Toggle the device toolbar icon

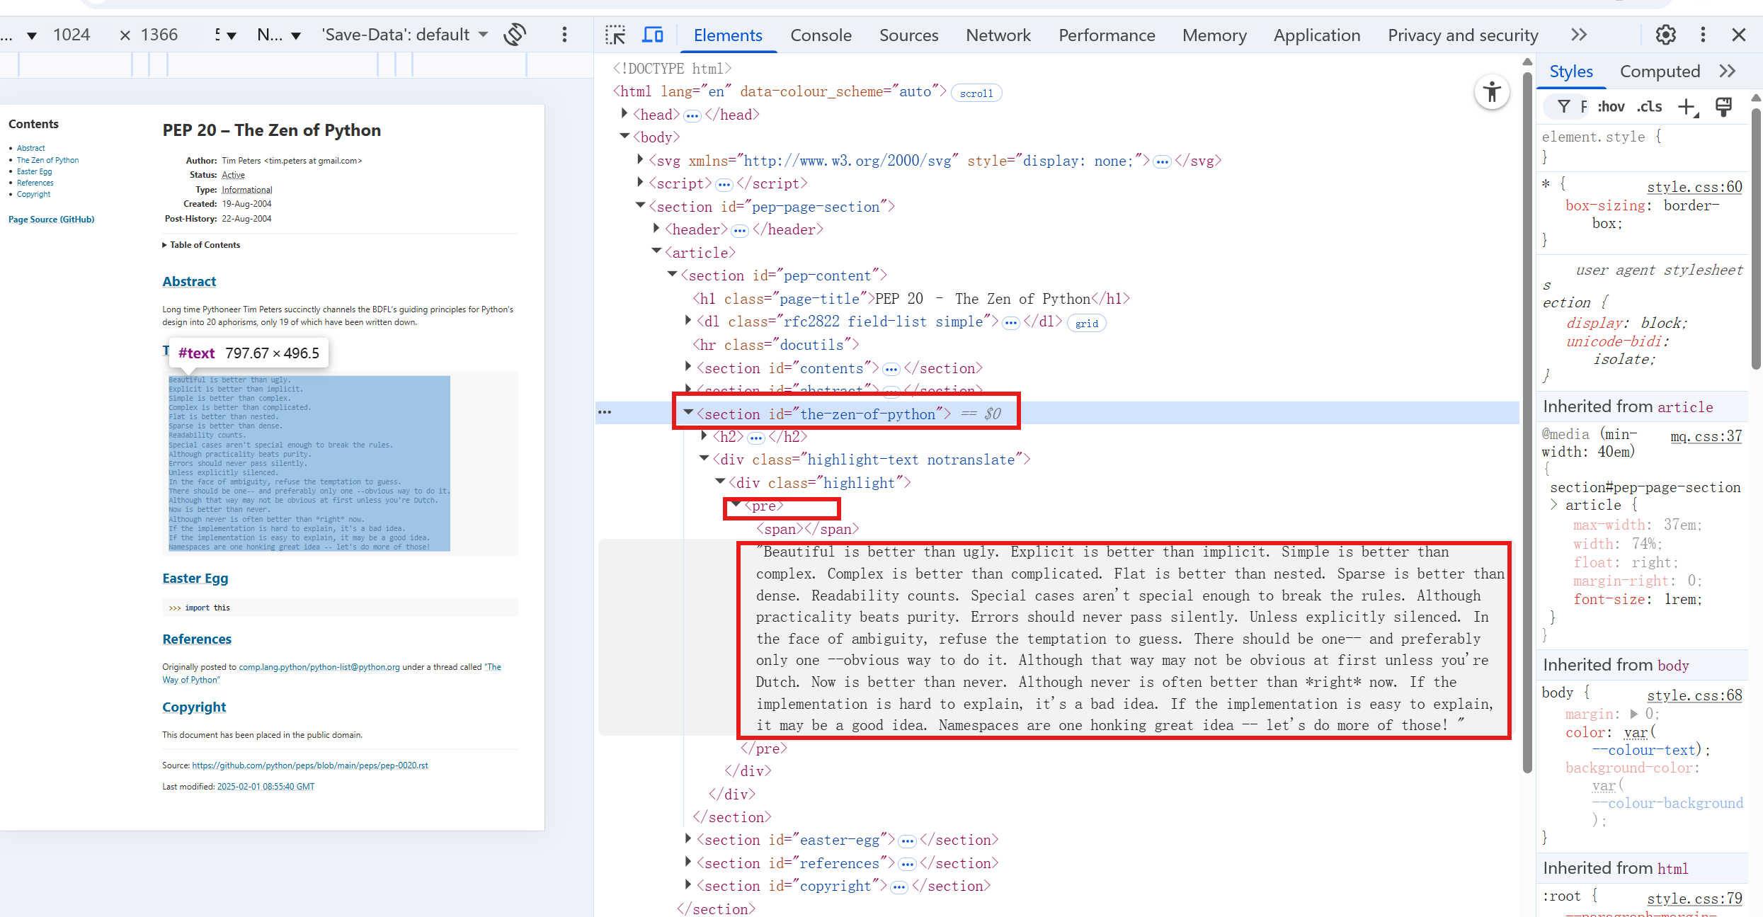click(x=652, y=35)
